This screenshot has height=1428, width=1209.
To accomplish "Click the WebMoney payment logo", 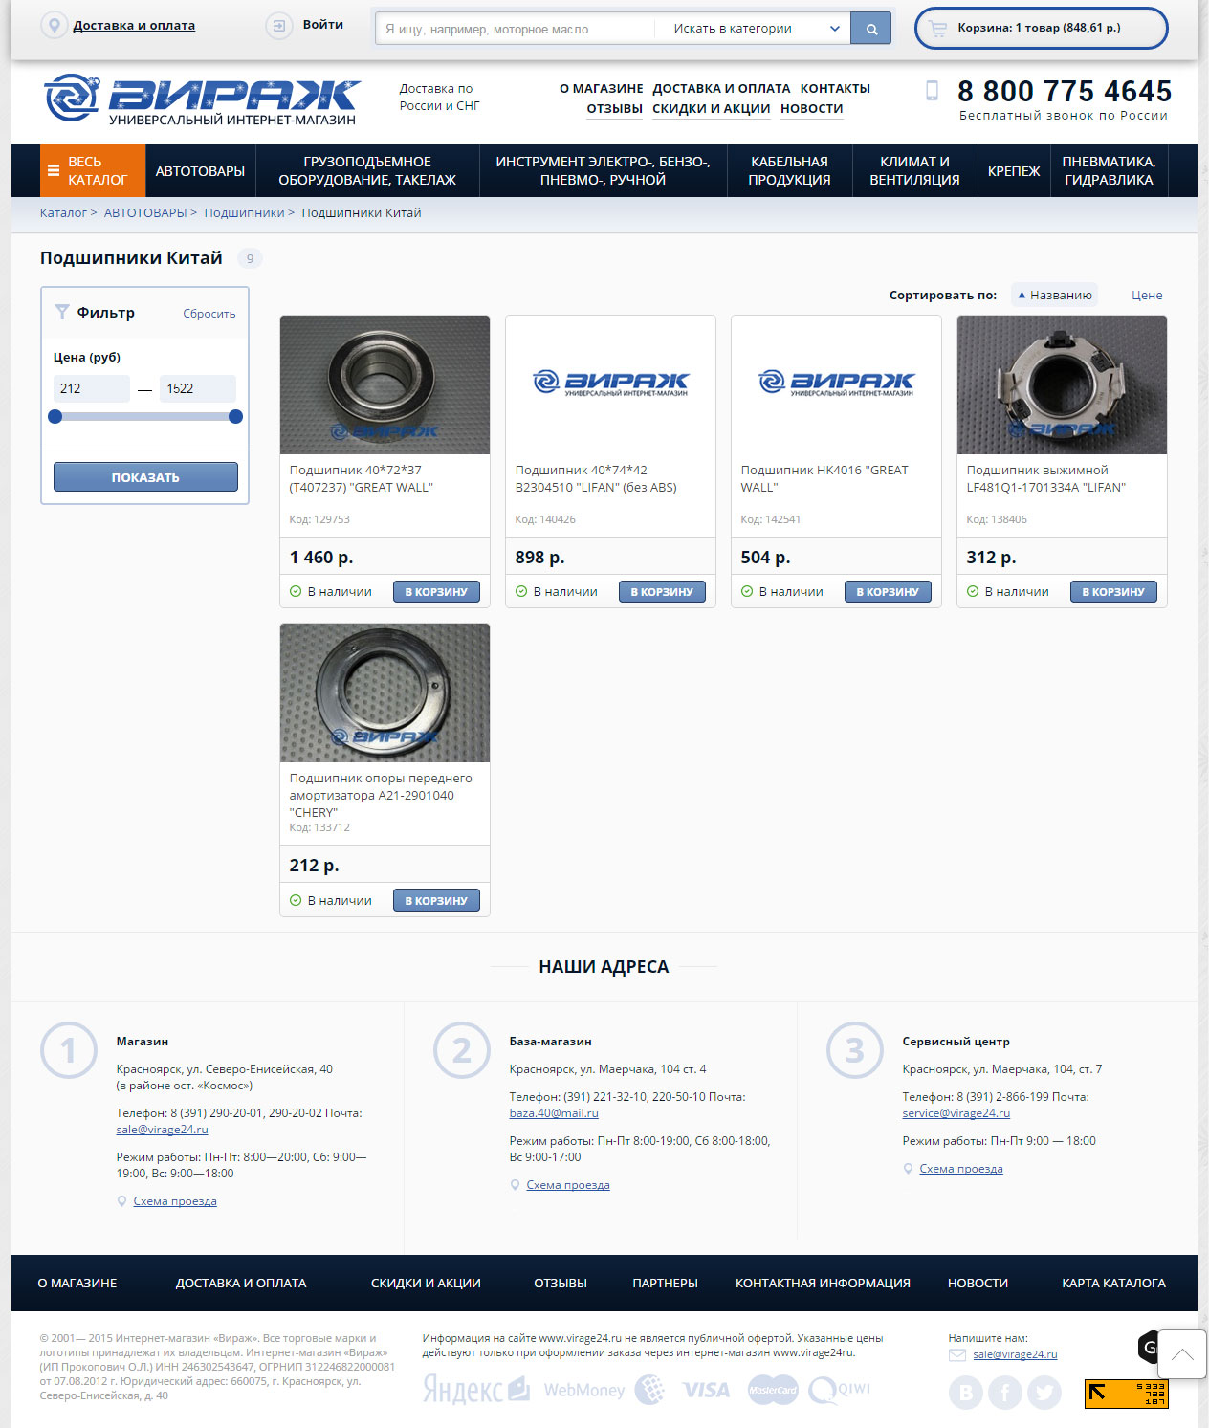I will click(604, 1390).
